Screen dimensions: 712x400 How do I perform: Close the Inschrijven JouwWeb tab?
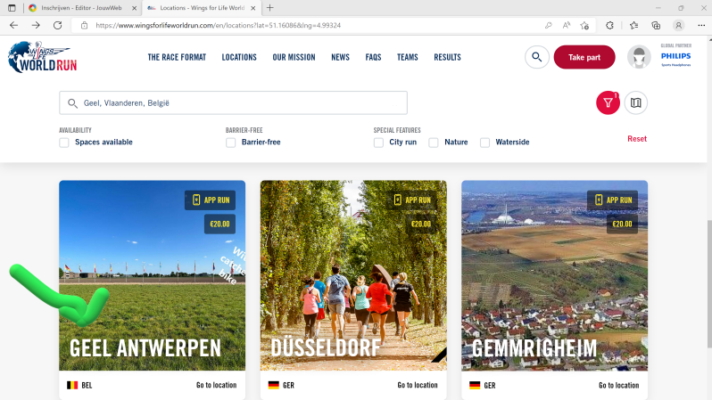(134, 8)
